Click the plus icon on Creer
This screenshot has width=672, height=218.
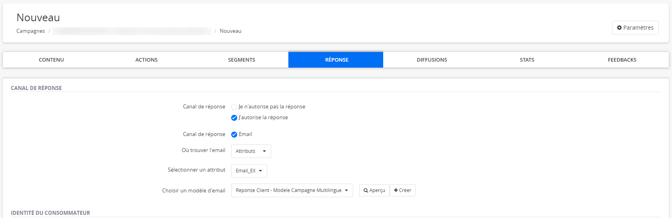coord(396,190)
